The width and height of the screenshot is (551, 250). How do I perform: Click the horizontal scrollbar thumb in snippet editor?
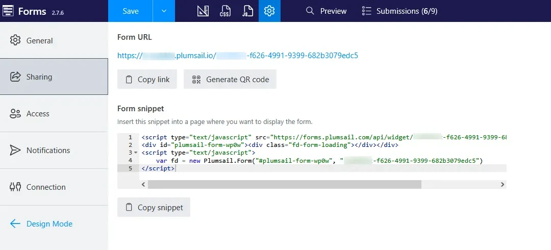point(284,184)
